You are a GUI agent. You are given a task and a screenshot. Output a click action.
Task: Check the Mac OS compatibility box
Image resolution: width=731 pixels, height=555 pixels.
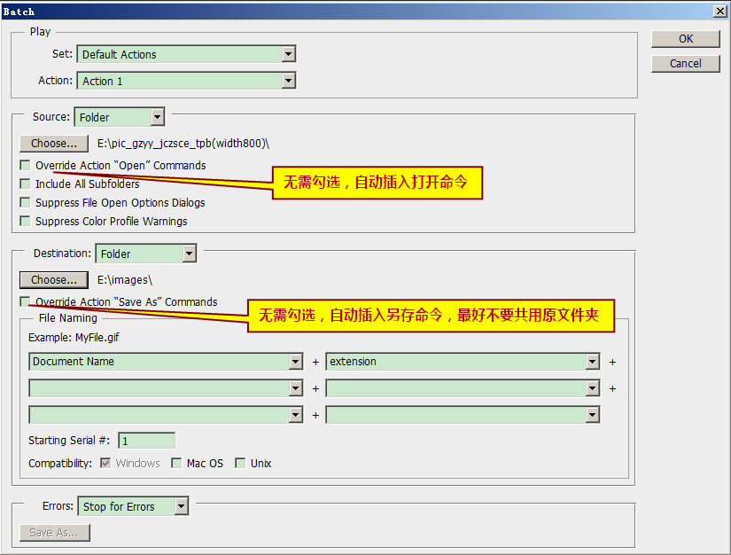176,464
